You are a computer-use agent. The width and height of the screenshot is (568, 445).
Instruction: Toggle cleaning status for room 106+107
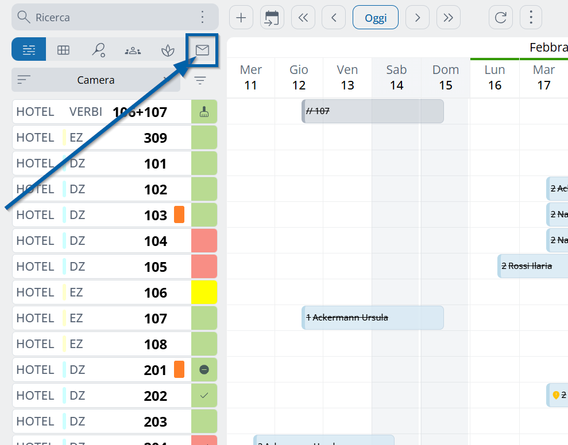tap(204, 112)
